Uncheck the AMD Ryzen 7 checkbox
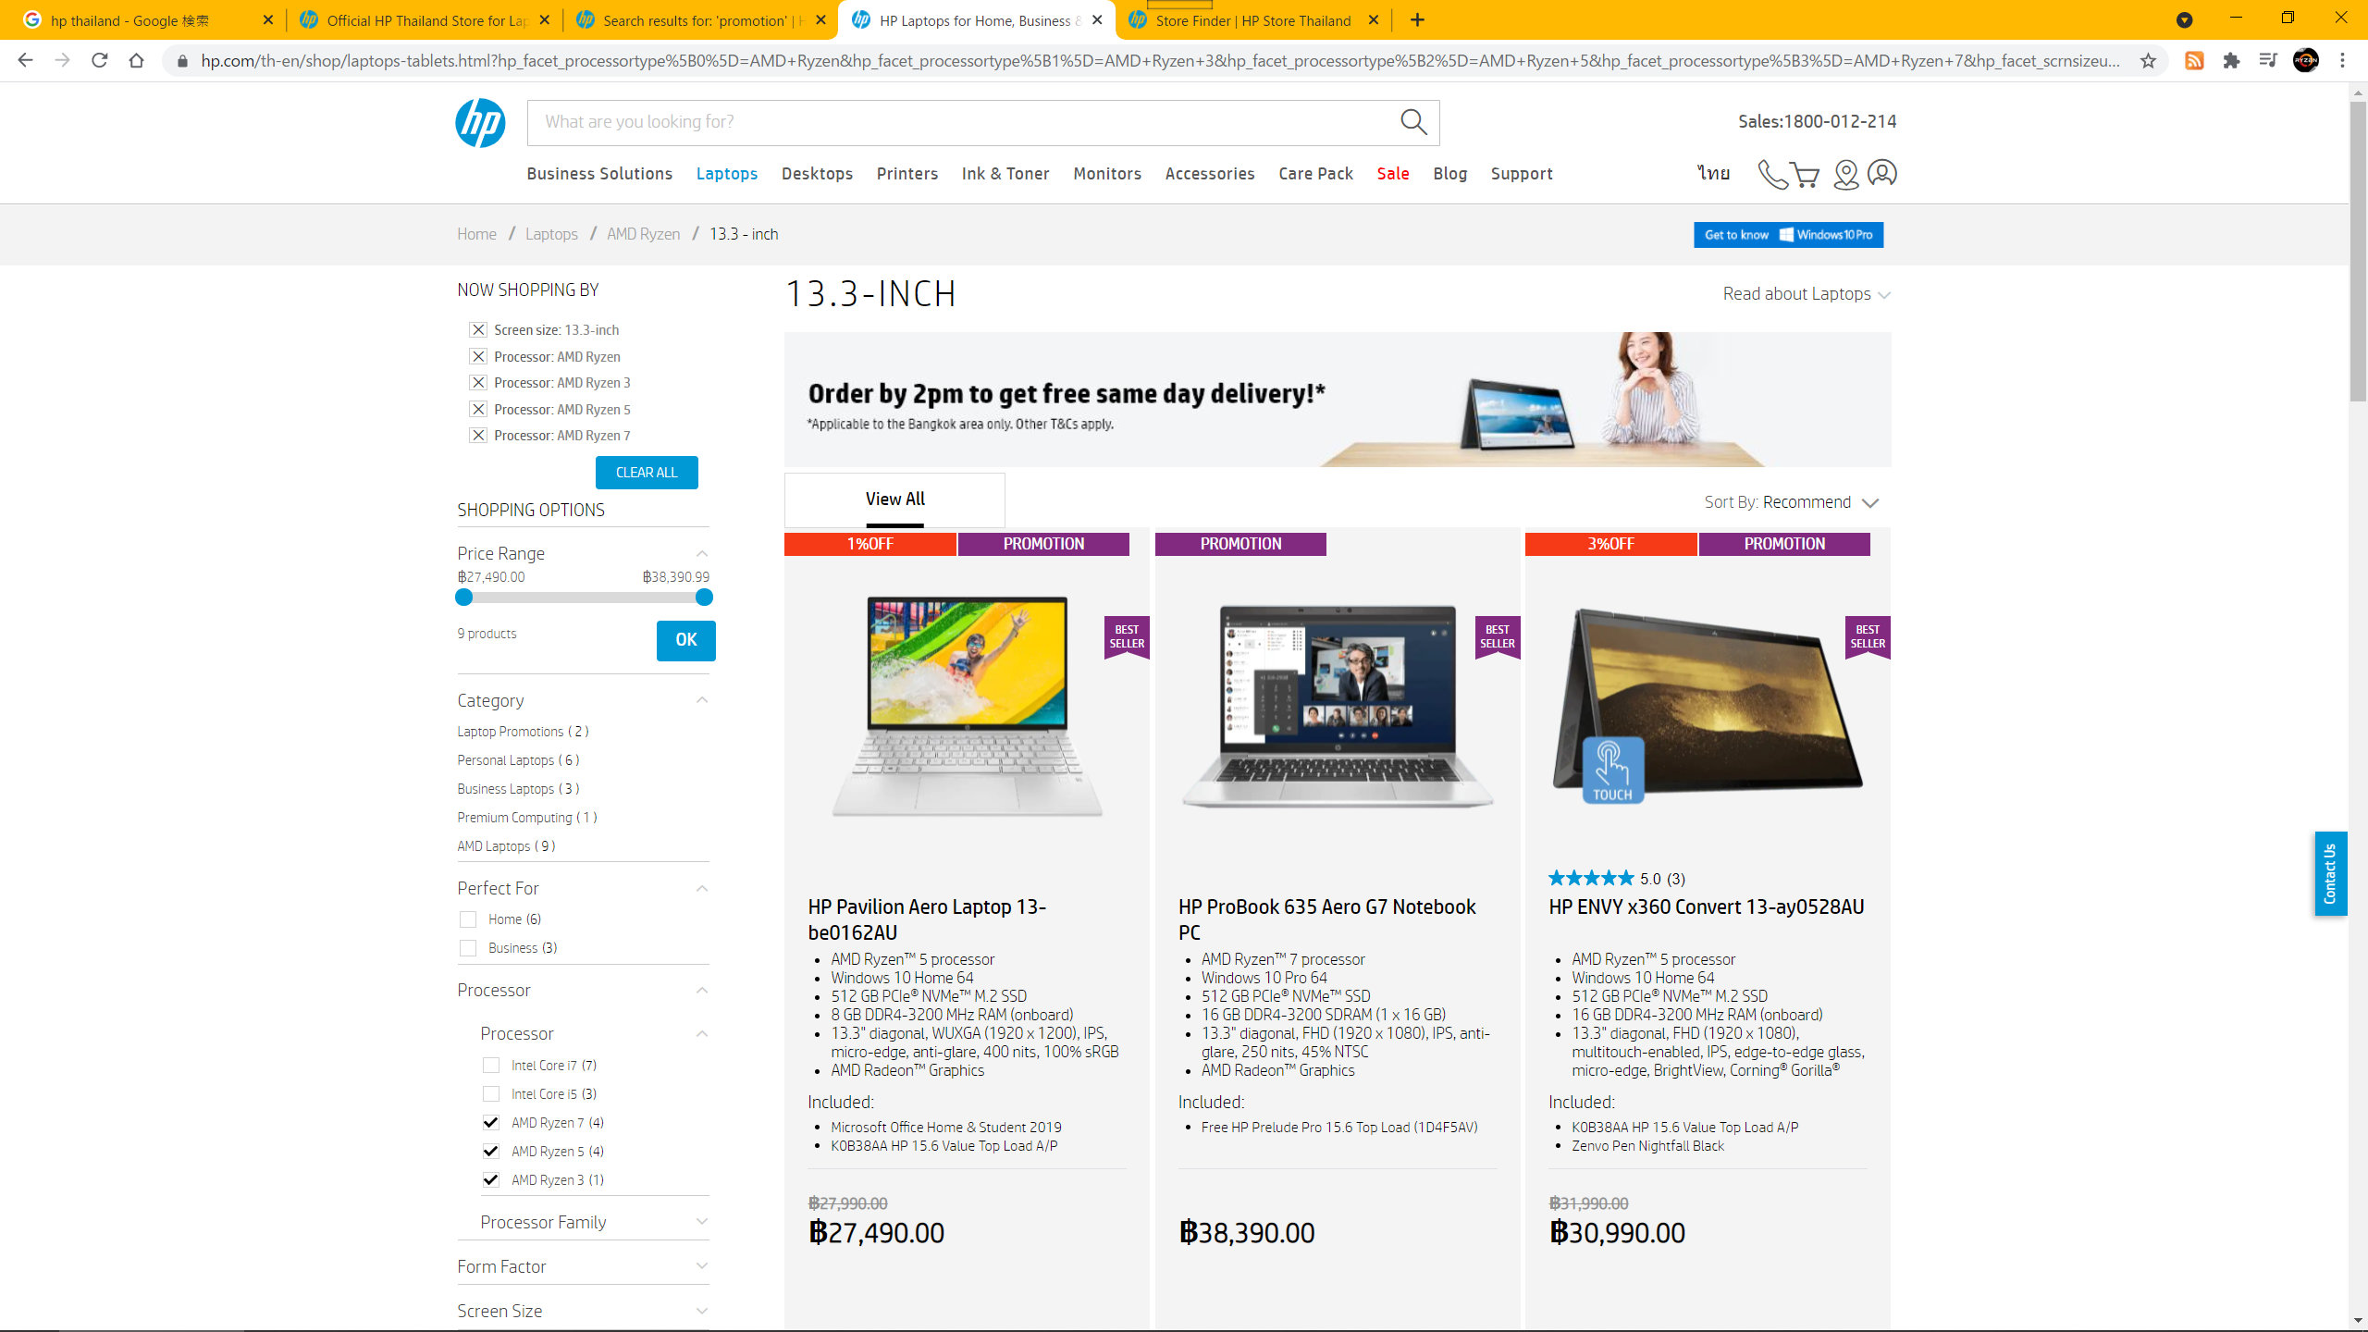2368x1332 pixels. coord(491,1123)
